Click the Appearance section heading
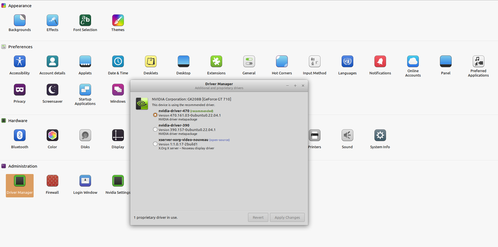 (x=20, y=6)
